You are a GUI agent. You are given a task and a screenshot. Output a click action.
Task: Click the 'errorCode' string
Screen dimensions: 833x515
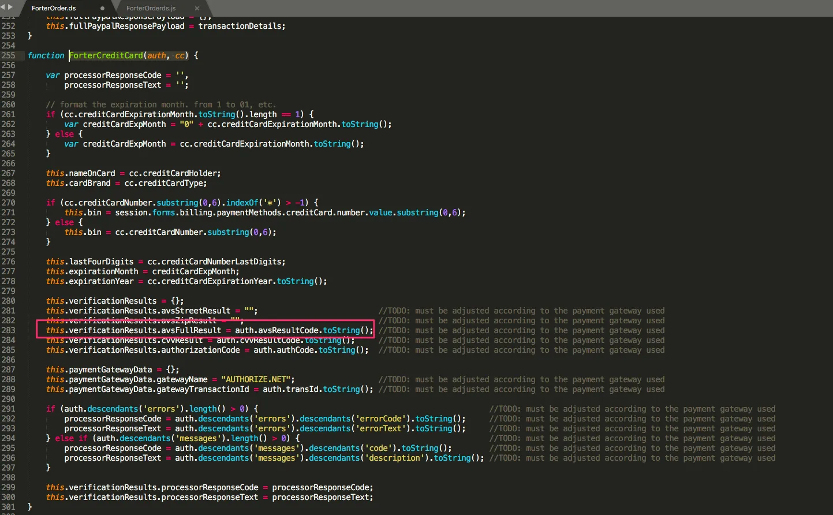coord(383,419)
